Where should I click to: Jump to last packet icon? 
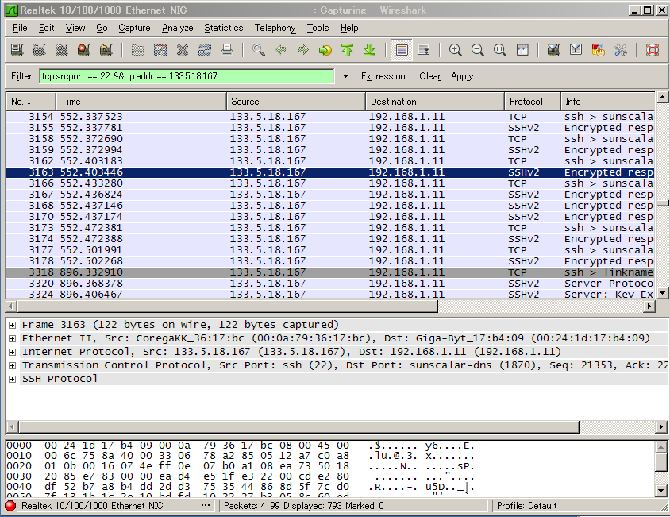click(x=370, y=50)
